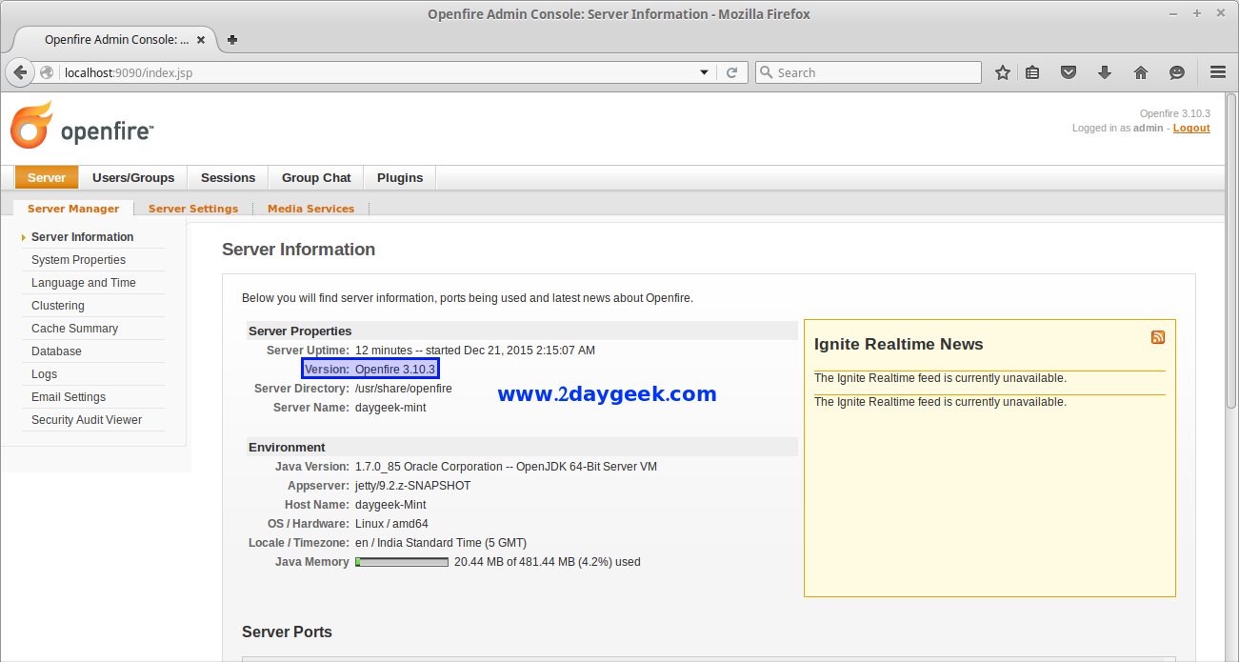The width and height of the screenshot is (1239, 662).
Task: Open Security Audit Viewer
Action: 87,420
